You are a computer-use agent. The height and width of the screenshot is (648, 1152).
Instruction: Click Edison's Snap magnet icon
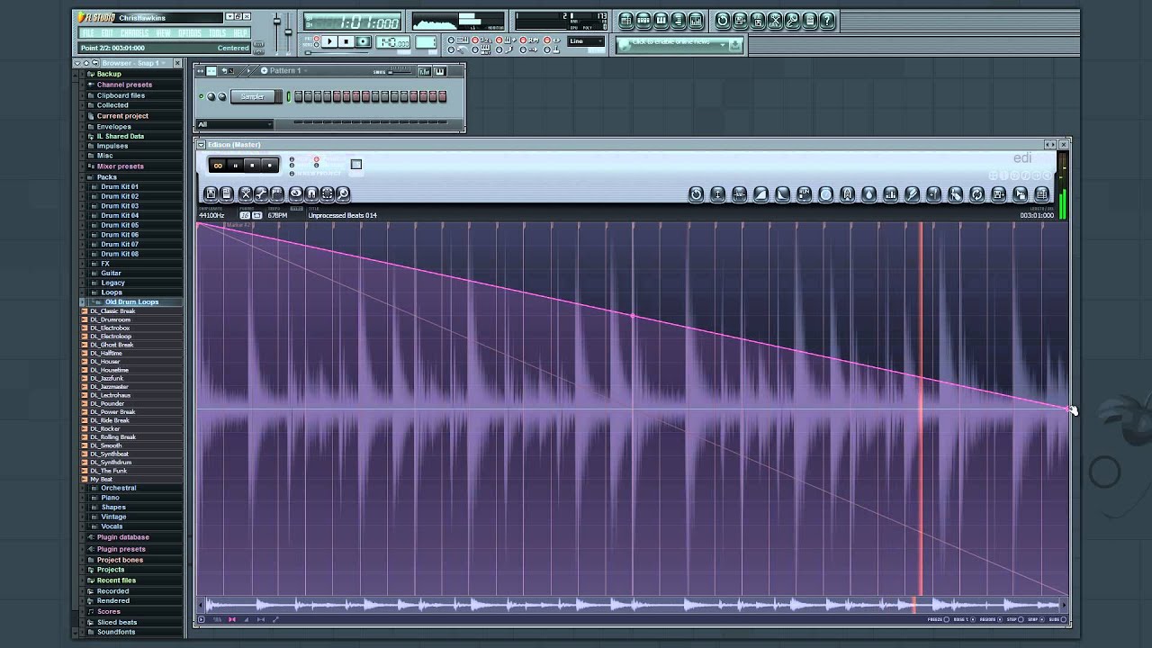click(x=311, y=193)
